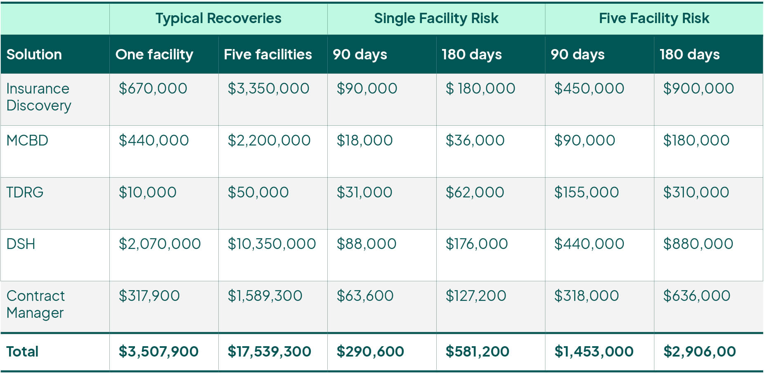The image size is (764, 373).
Task: Select the Five facilities column header
Action: click(x=268, y=54)
